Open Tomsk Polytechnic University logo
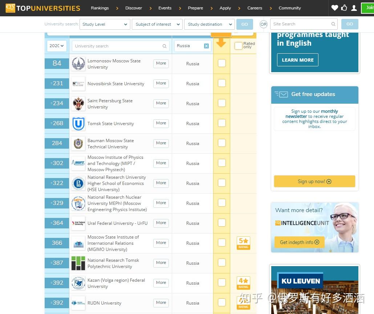Viewport: 374px width, 314px height. click(x=78, y=263)
